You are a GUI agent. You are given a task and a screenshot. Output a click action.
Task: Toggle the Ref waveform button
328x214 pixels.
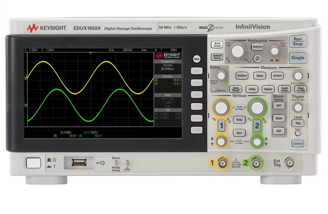click(x=279, y=131)
